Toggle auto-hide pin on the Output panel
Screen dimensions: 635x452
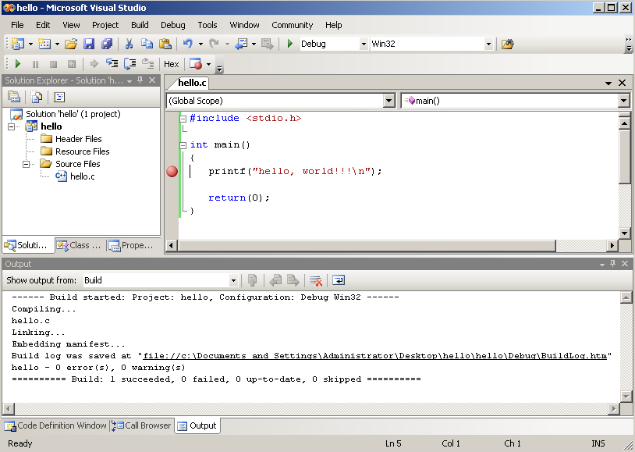point(612,264)
